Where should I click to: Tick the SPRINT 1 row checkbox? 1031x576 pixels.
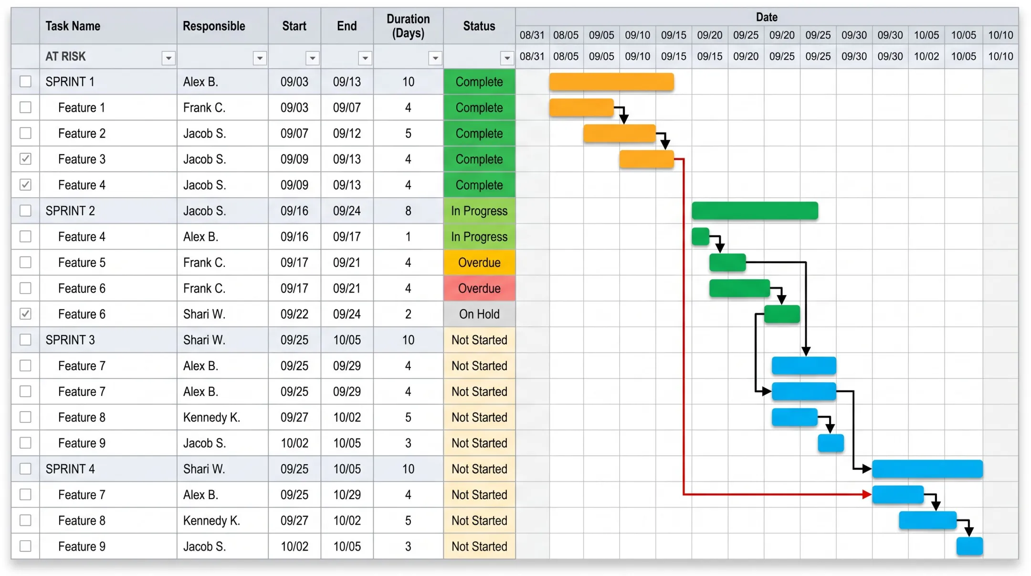click(25, 82)
